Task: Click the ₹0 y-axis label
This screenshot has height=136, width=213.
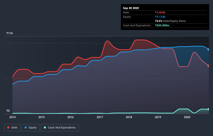Action: (8, 111)
